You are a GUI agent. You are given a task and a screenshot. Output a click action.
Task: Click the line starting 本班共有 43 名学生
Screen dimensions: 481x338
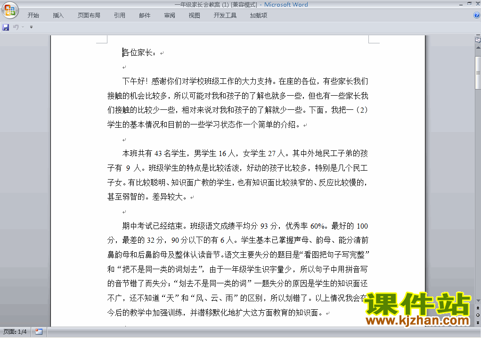(x=245, y=154)
